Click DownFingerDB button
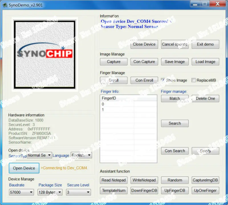 coord(144,190)
